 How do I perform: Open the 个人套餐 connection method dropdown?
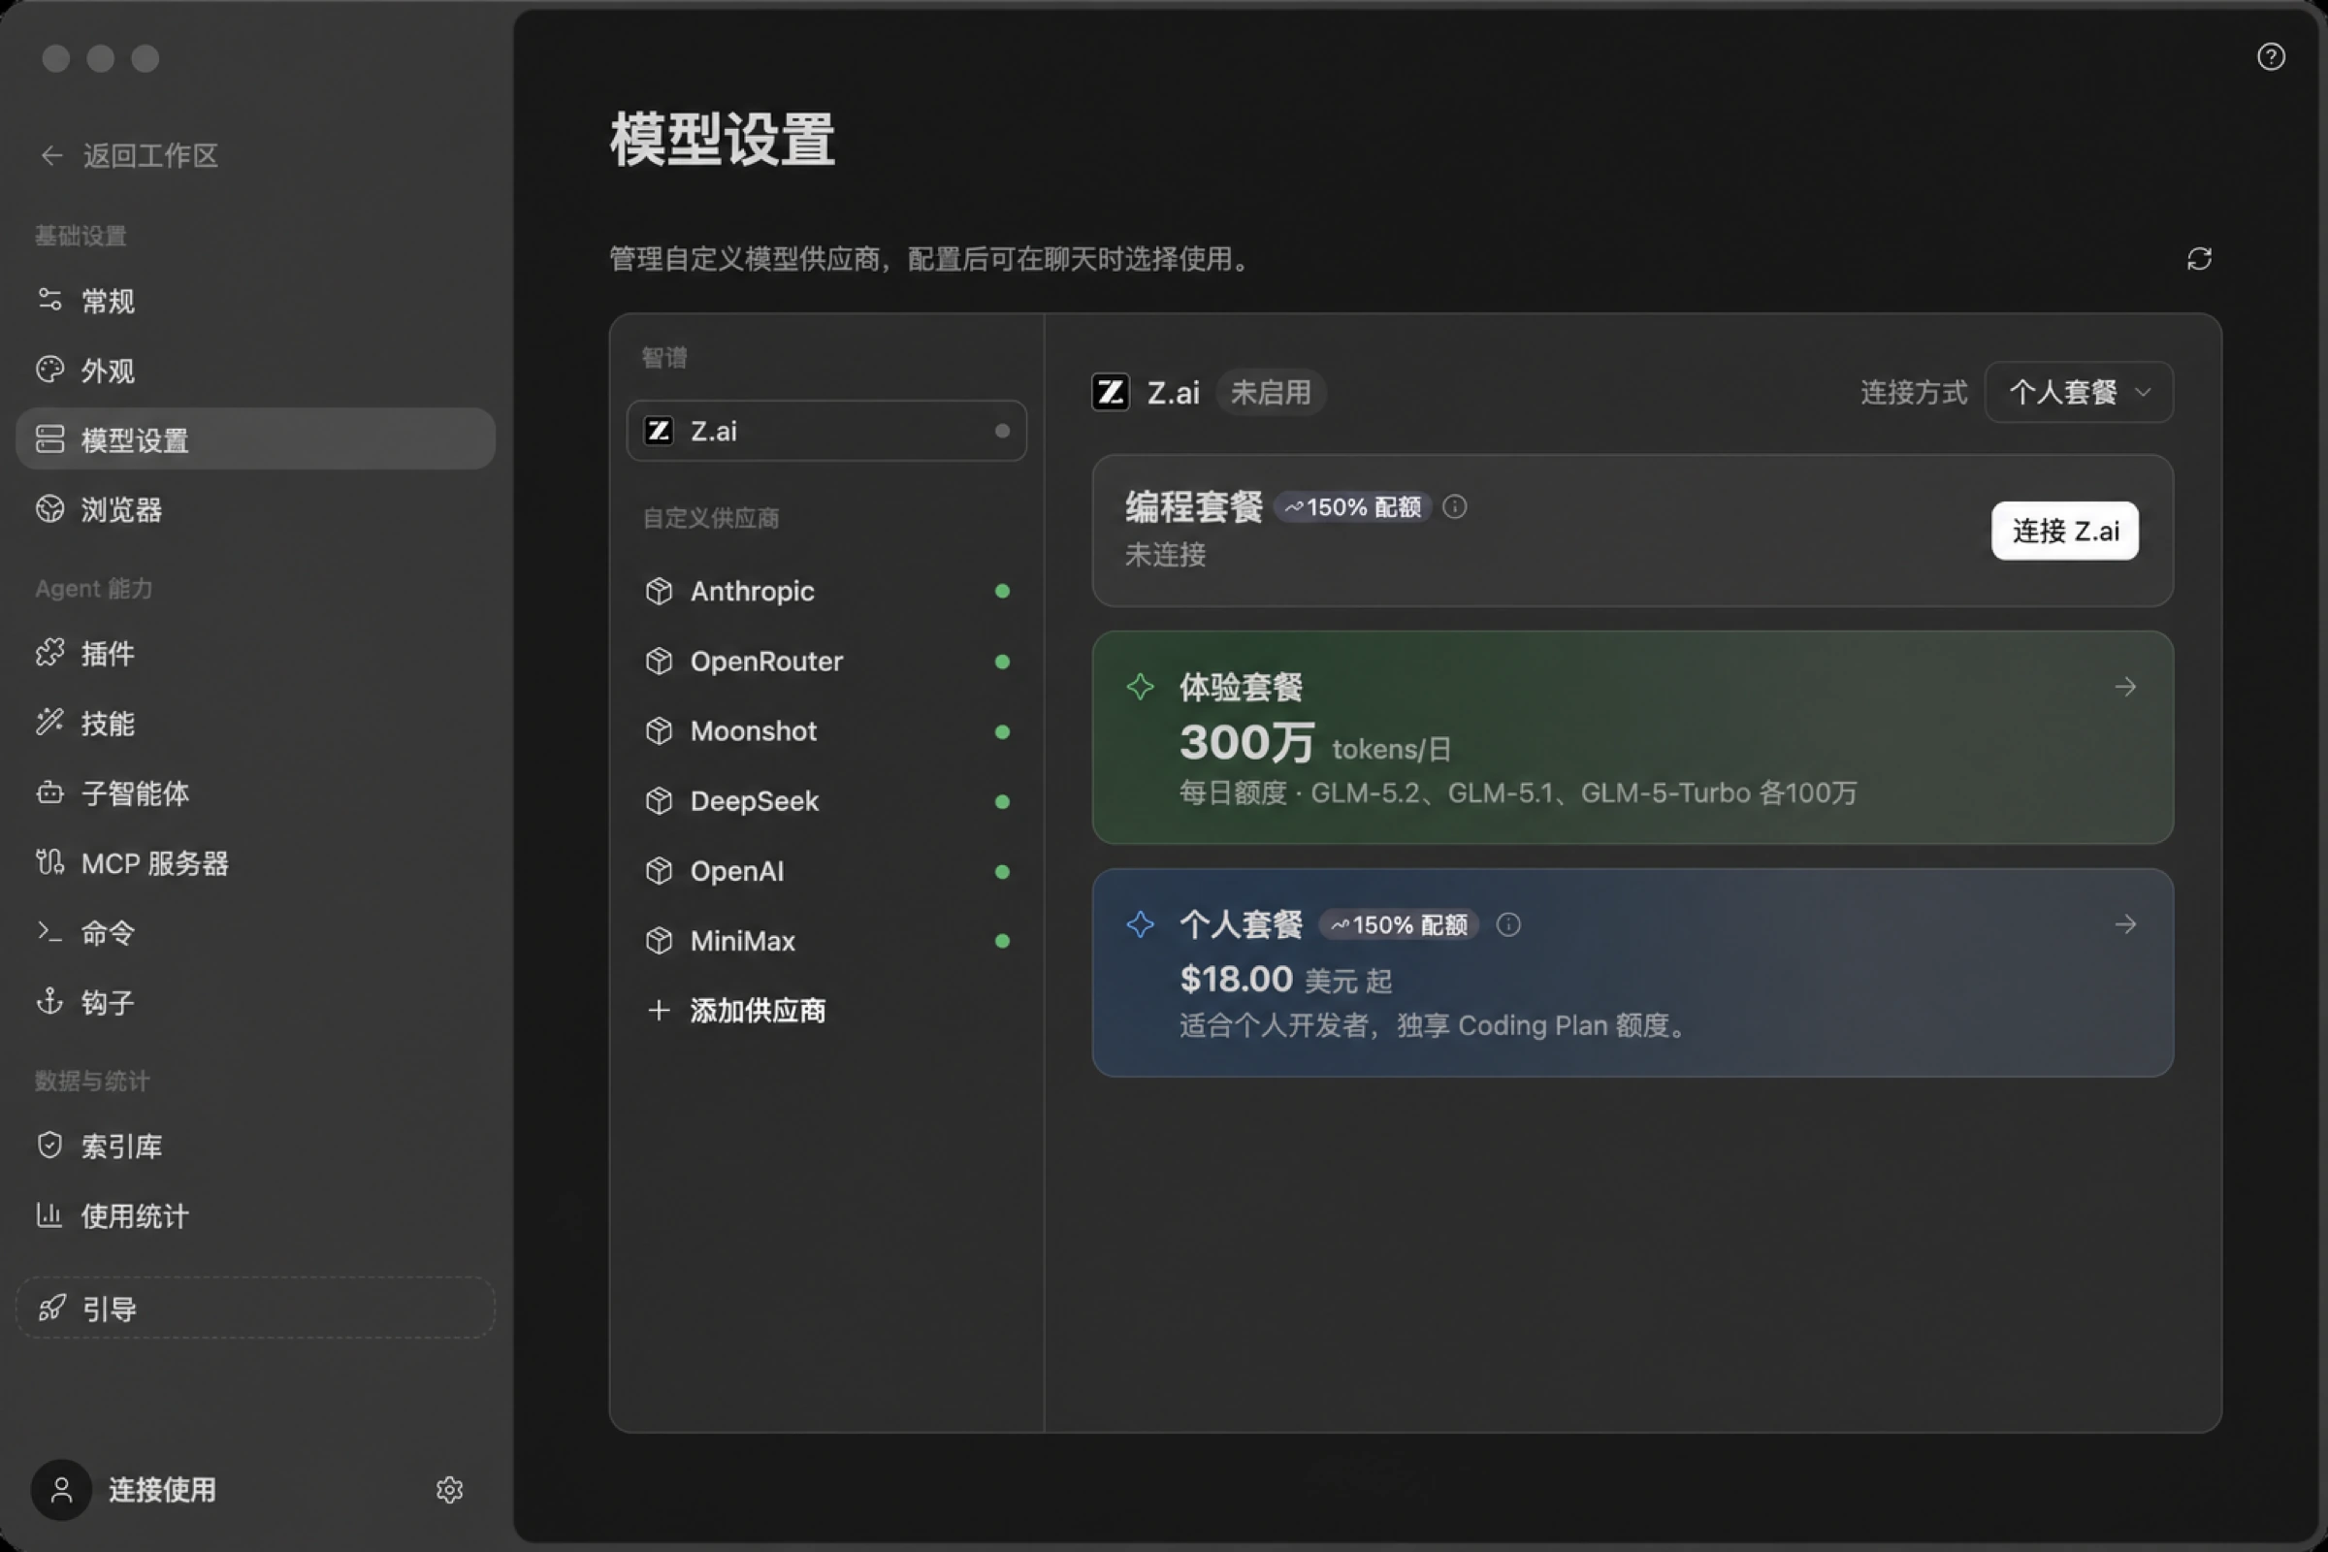pos(2079,392)
